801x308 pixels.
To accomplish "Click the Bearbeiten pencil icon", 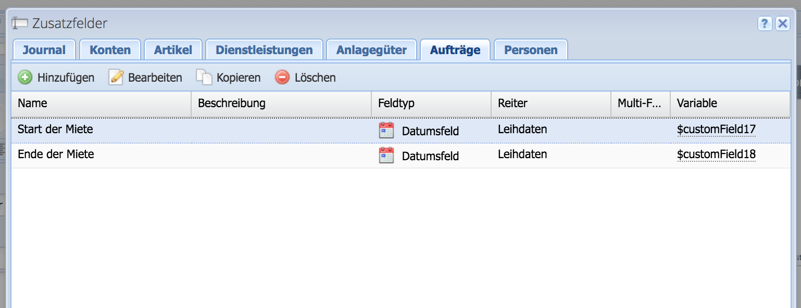I will [x=116, y=78].
